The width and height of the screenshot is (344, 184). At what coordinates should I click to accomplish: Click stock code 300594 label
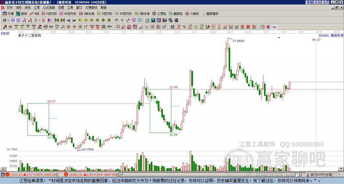tap(324, 36)
